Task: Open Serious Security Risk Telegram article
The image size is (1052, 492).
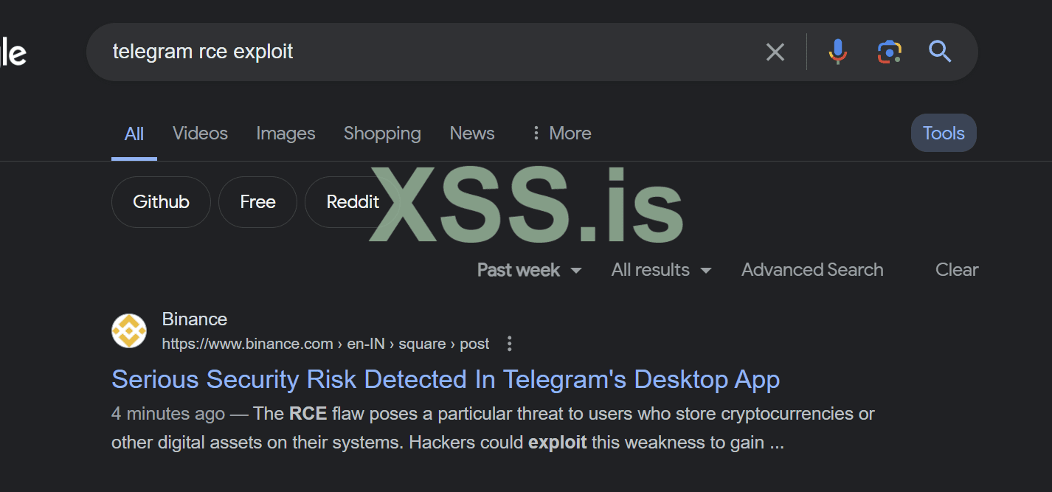Action: (x=446, y=379)
